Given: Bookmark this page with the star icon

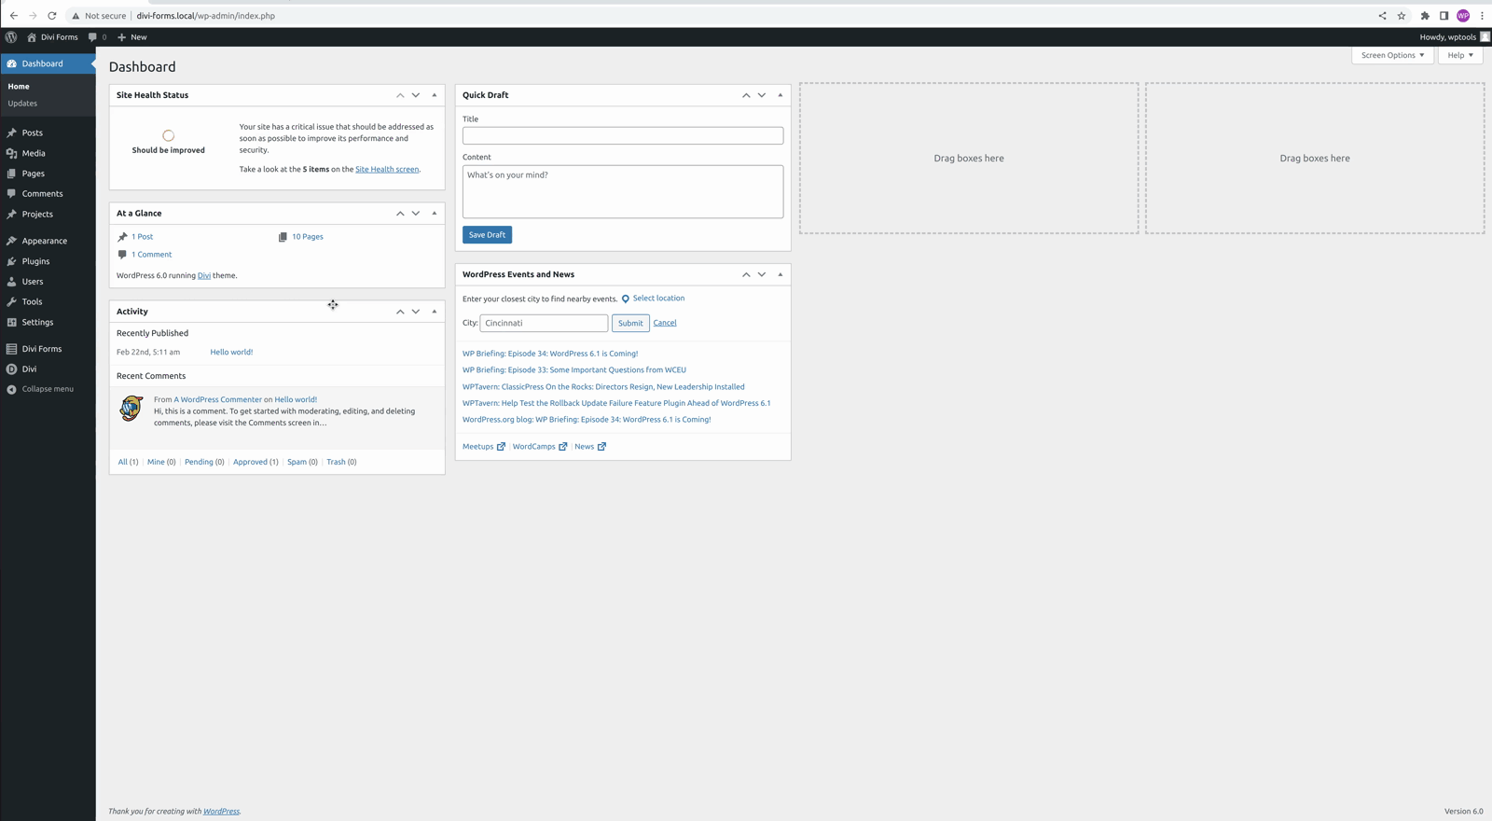Looking at the screenshot, I should click(1401, 16).
